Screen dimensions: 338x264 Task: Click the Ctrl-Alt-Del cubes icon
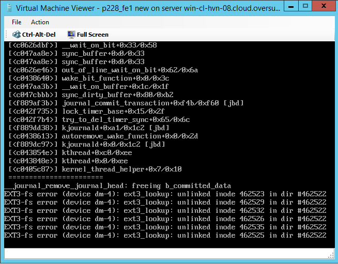tap(17, 35)
